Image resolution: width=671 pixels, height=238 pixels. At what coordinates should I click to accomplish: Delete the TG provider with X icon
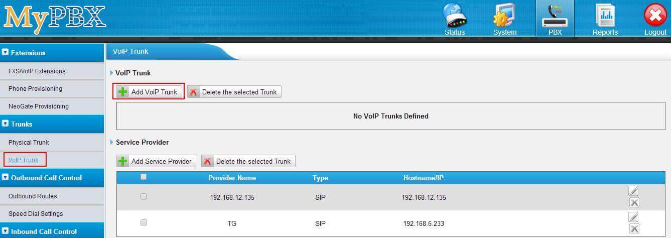coord(634,228)
